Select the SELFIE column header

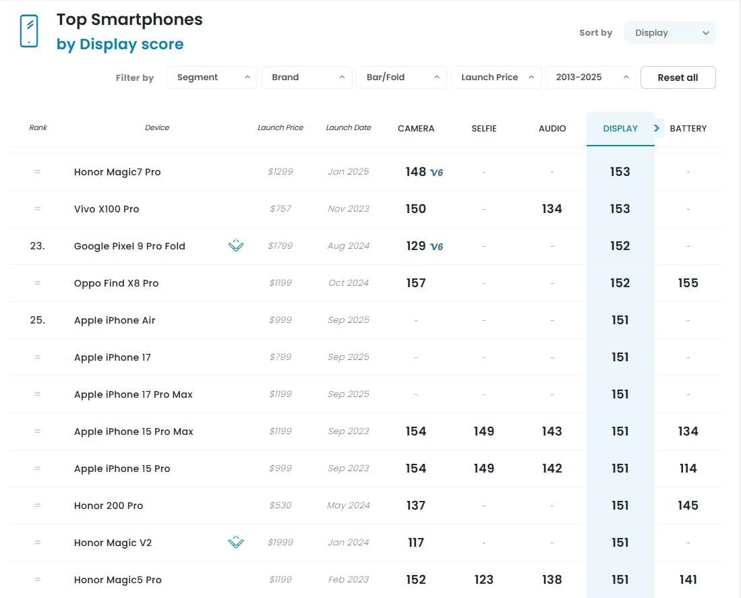(484, 128)
